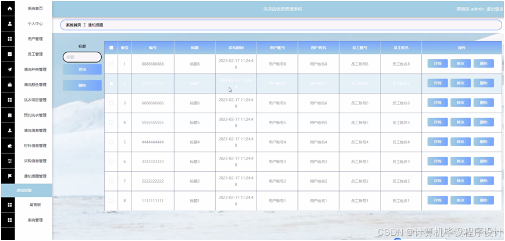Open the person icon for 个人中心
The height and width of the screenshot is (241, 505).
[x=10, y=23]
